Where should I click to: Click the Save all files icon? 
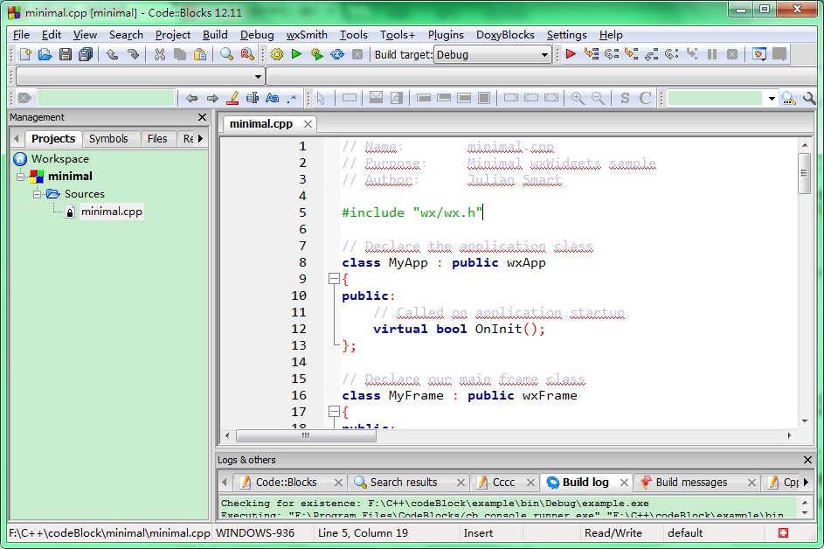click(85, 54)
